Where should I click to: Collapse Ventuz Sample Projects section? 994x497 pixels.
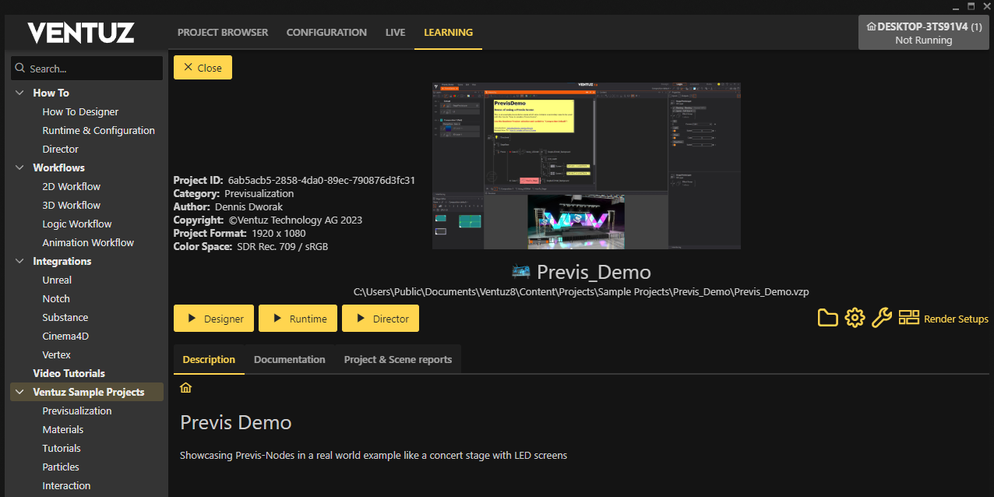point(19,392)
